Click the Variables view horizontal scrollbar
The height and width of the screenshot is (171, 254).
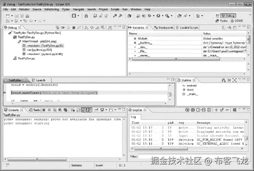click(176, 59)
